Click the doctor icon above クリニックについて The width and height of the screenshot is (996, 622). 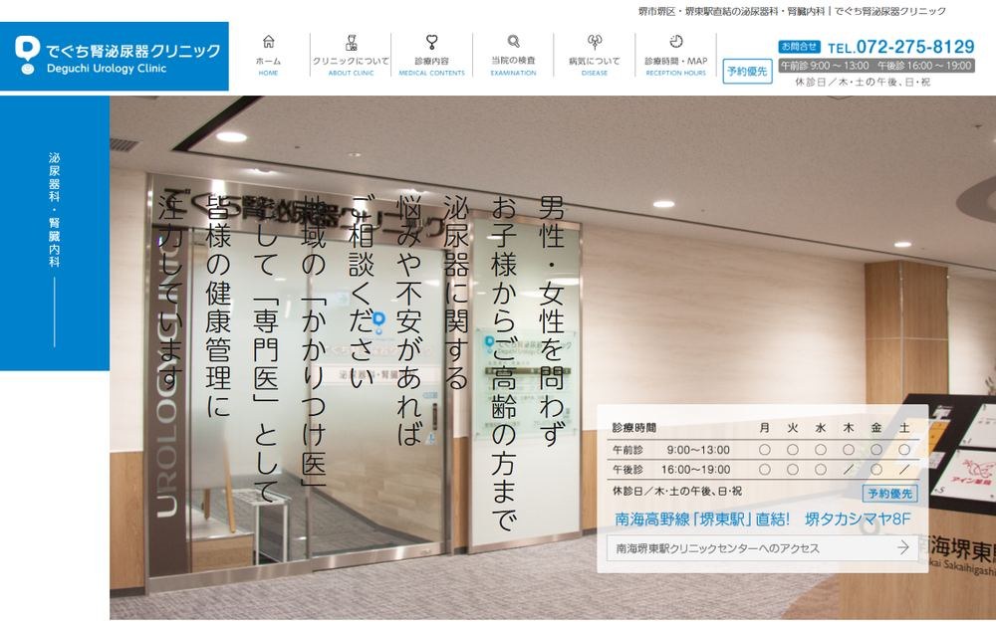click(351, 43)
